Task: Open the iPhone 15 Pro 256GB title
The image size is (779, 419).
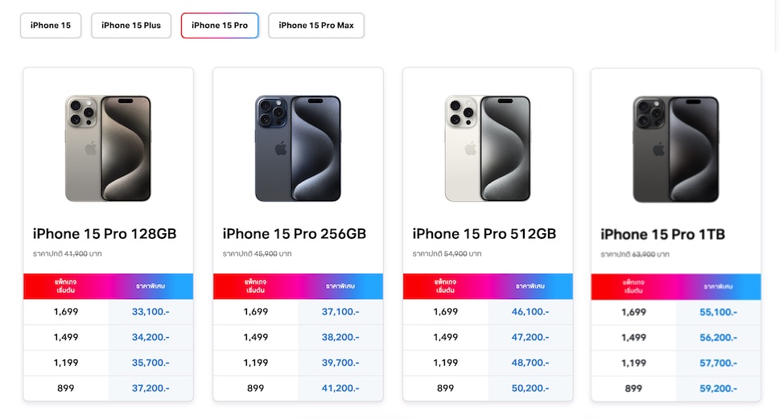Action: pos(295,234)
